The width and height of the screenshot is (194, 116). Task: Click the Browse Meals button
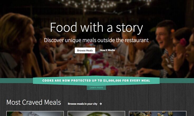click(85, 51)
